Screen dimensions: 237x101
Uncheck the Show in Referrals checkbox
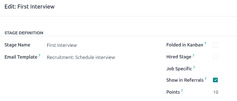pyautogui.click(x=215, y=80)
